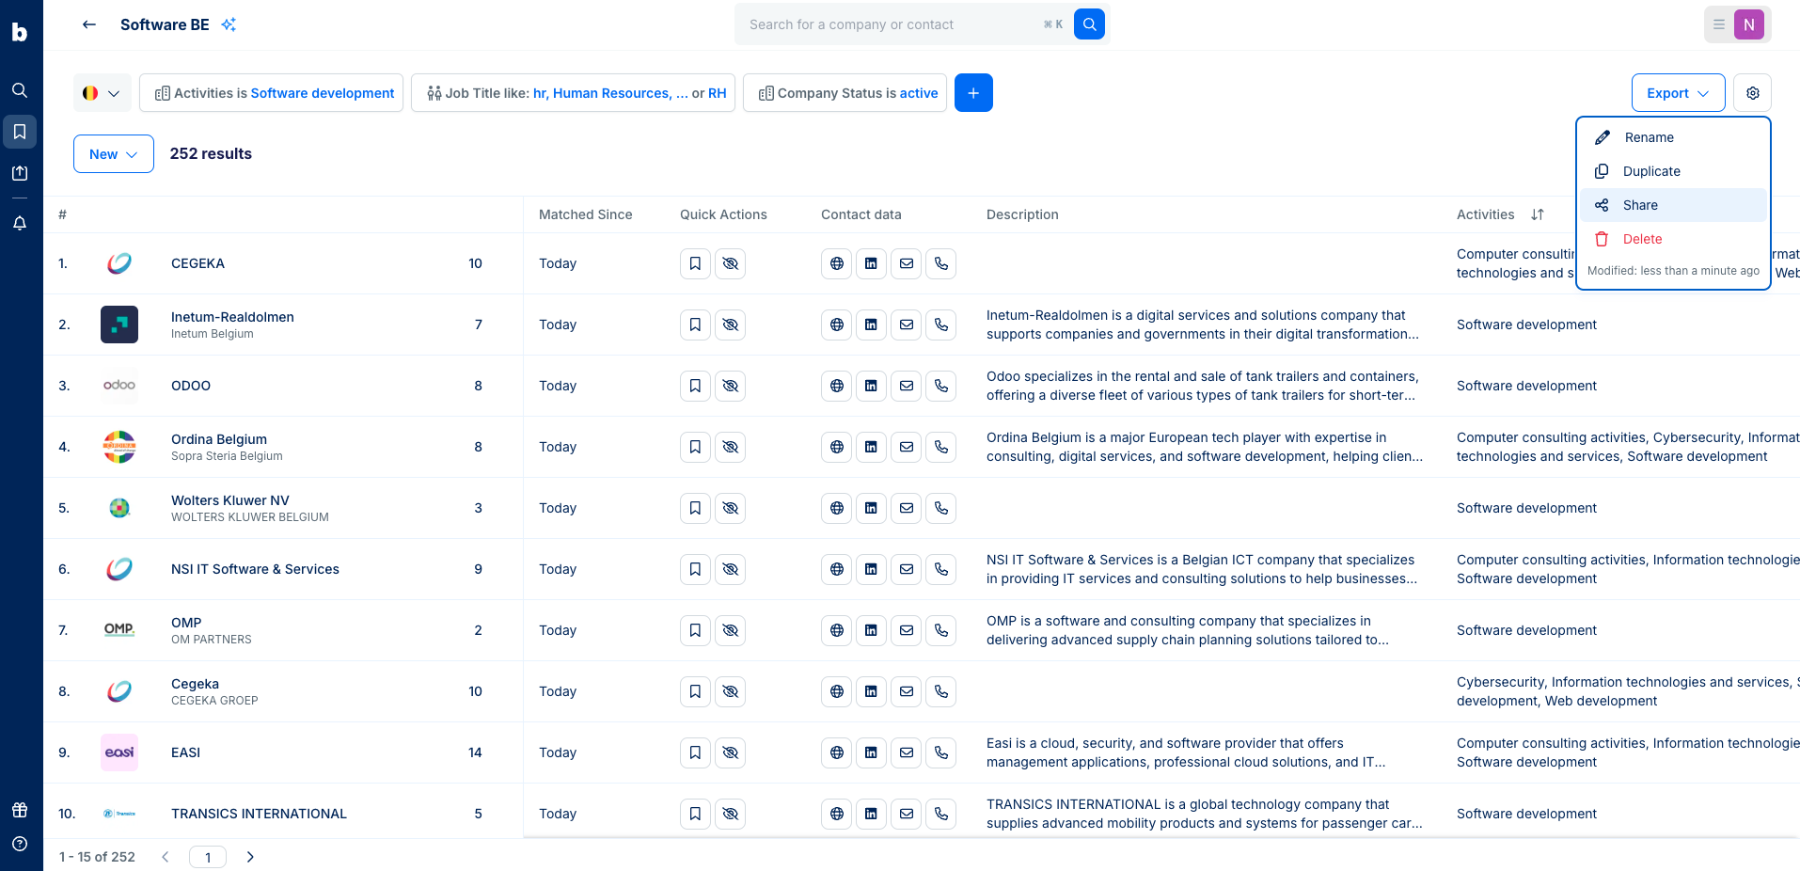Open the New results dropdown

pyautogui.click(x=114, y=154)
